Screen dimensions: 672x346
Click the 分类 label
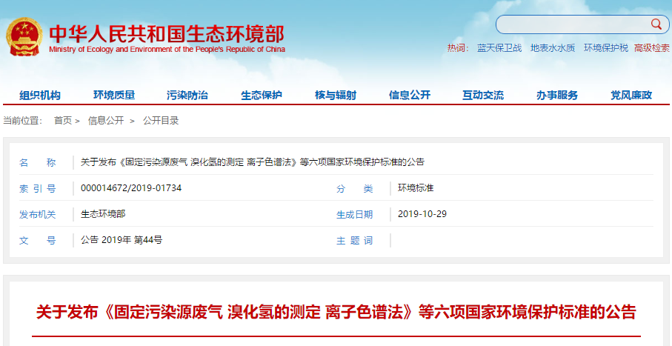click(354, 189)
